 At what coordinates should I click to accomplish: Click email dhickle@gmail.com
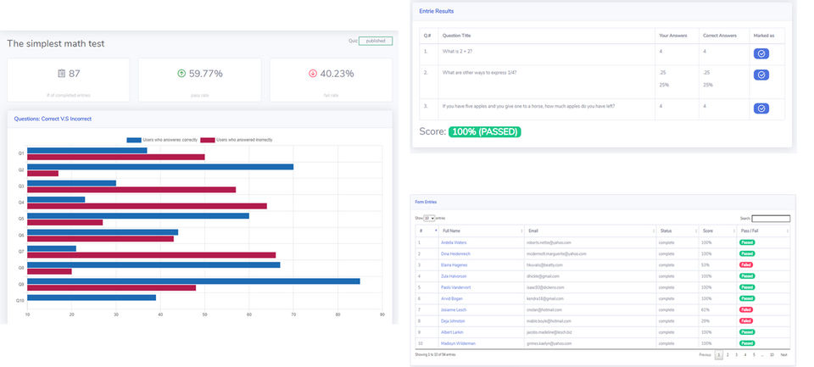pyautogui.click(x=543, y=276)
